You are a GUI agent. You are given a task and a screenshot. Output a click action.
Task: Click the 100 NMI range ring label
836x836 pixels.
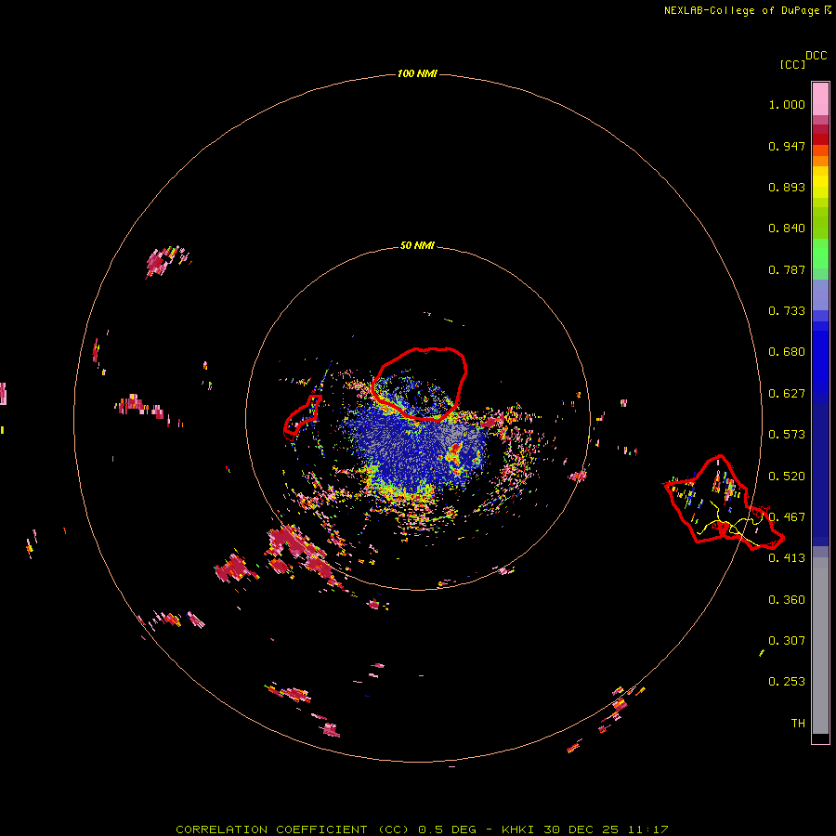(417, 73)
